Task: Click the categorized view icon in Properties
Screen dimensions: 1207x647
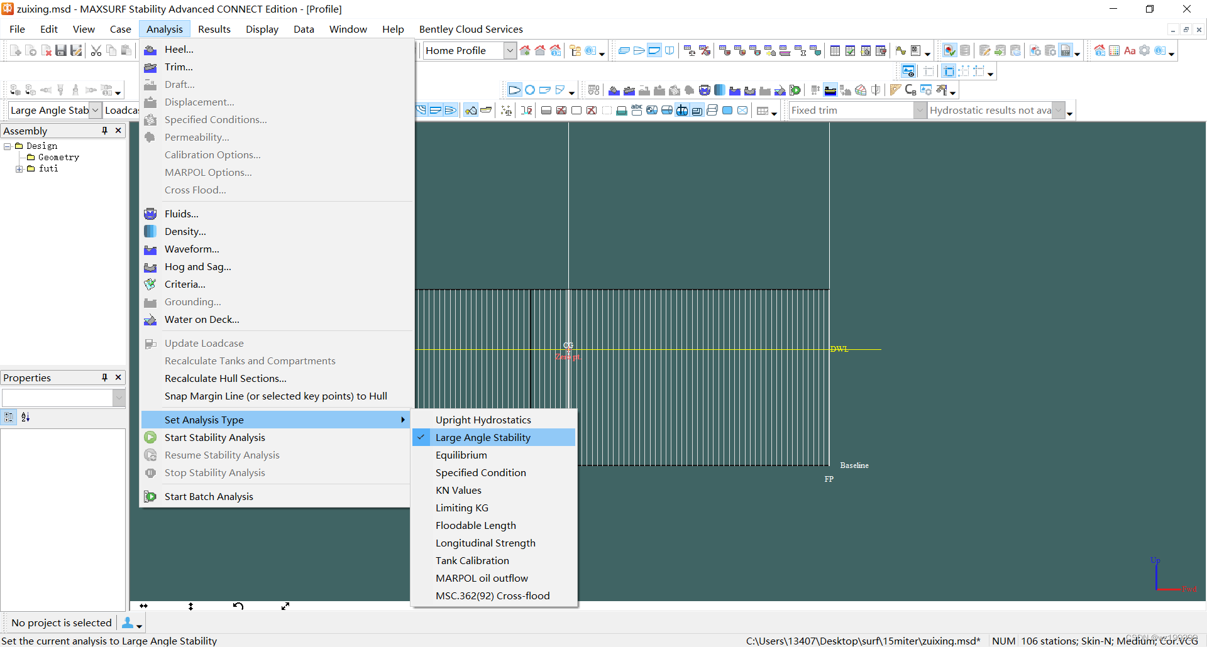Action: click(x=9, y=417)
